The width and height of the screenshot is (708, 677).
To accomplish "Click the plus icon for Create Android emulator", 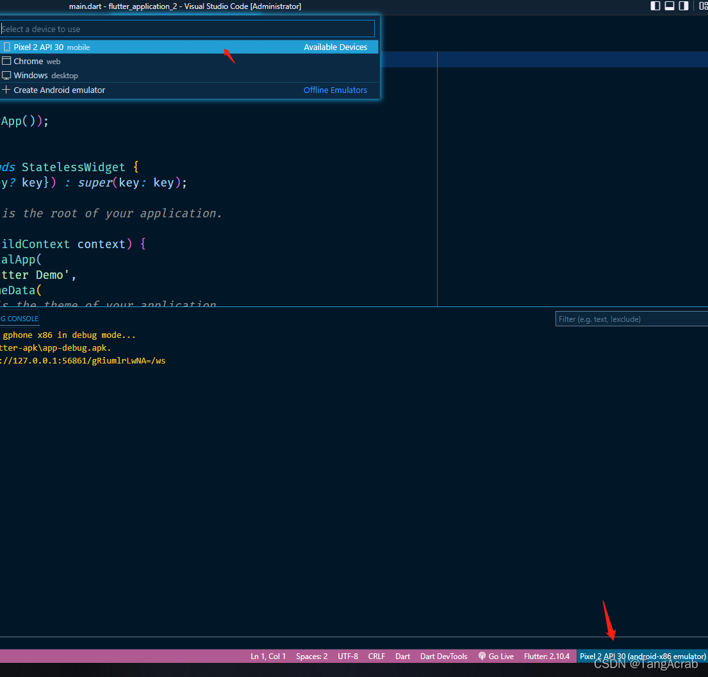I will (x=6, y=90).
